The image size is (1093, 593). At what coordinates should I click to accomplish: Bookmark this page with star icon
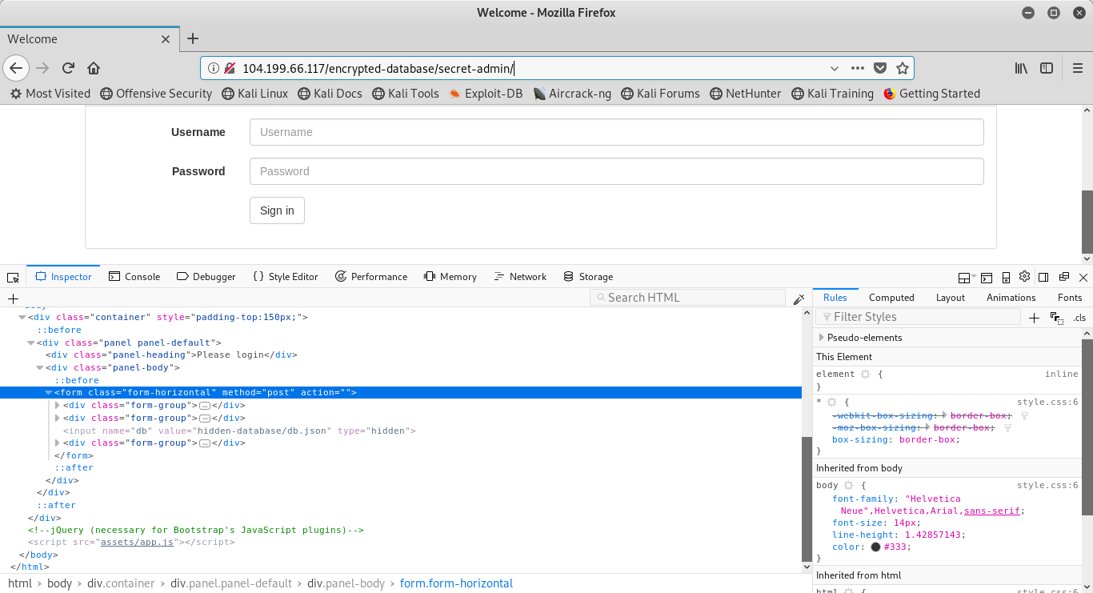point(902,68)
